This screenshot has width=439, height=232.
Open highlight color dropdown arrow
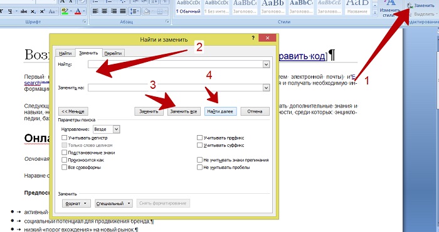[70, 11]
